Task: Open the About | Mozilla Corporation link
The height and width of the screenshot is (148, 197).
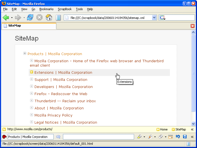Action: [x=59, y=108]
